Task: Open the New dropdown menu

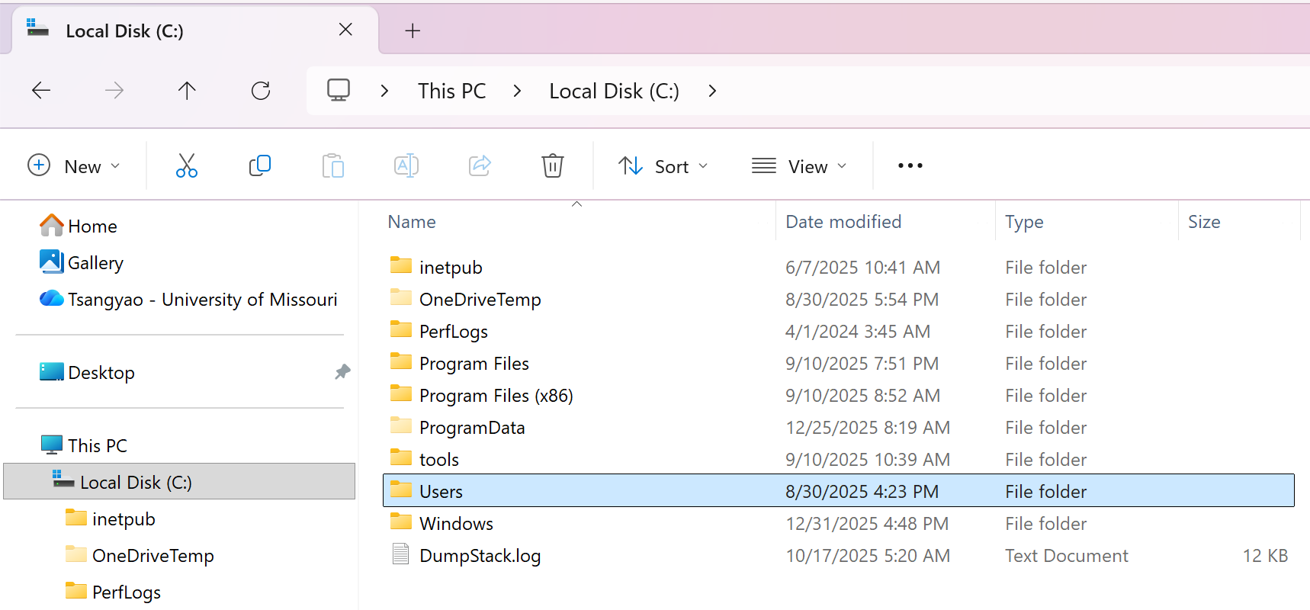Action: (74, 165)
